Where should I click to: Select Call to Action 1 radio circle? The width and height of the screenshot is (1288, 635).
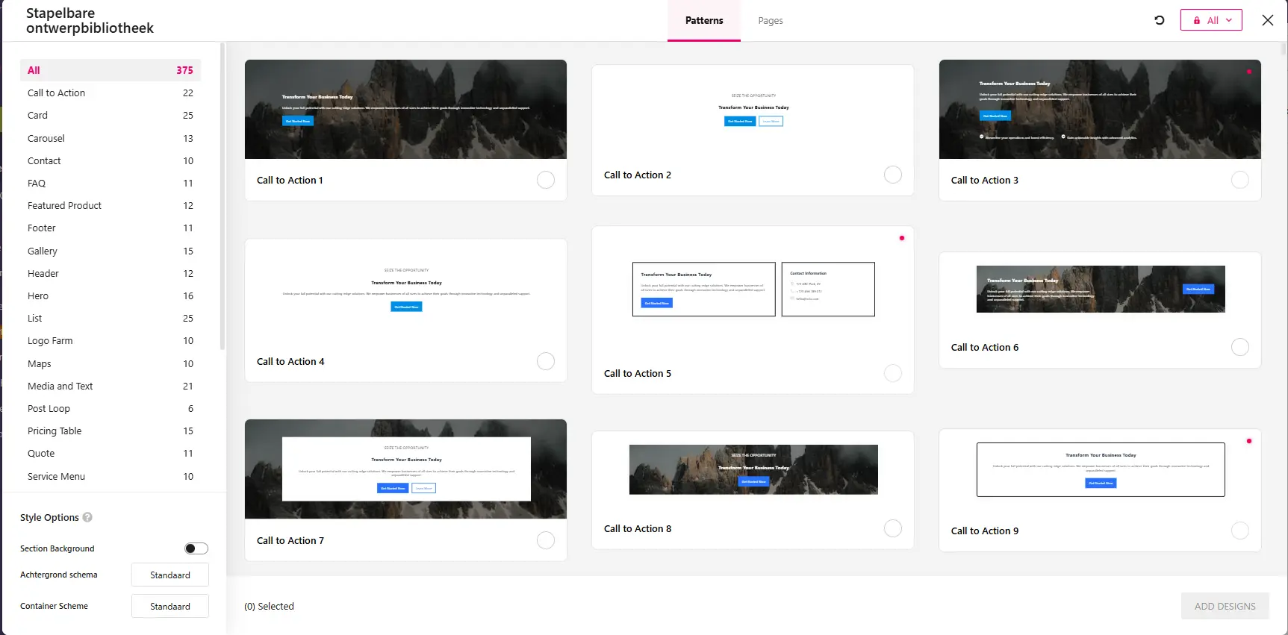click(546, 180)
